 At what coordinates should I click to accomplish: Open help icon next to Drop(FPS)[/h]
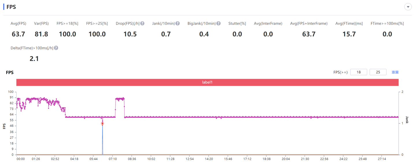coord(142,23)
